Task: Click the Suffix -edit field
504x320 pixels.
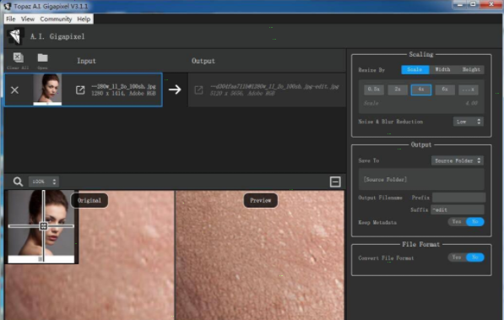Action: coord(458,209)
